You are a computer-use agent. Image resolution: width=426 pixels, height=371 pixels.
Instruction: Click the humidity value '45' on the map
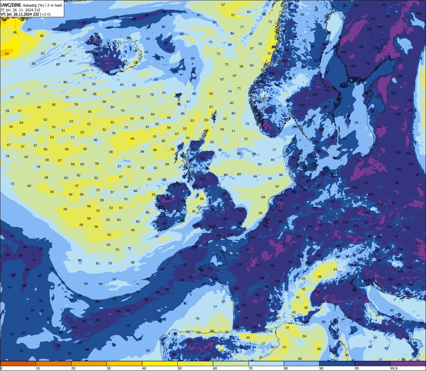click(x=298, y=297)
